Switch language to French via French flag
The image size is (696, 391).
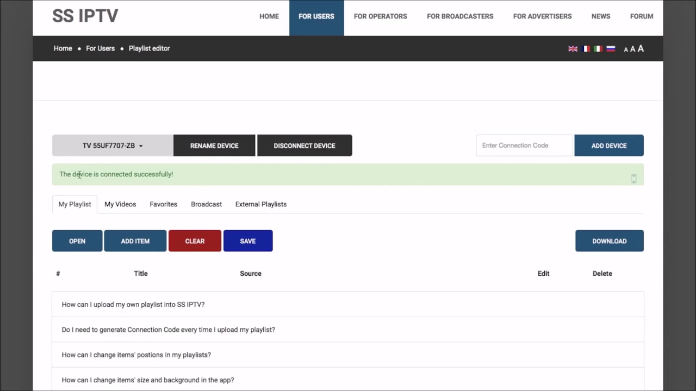pos(586,49)
